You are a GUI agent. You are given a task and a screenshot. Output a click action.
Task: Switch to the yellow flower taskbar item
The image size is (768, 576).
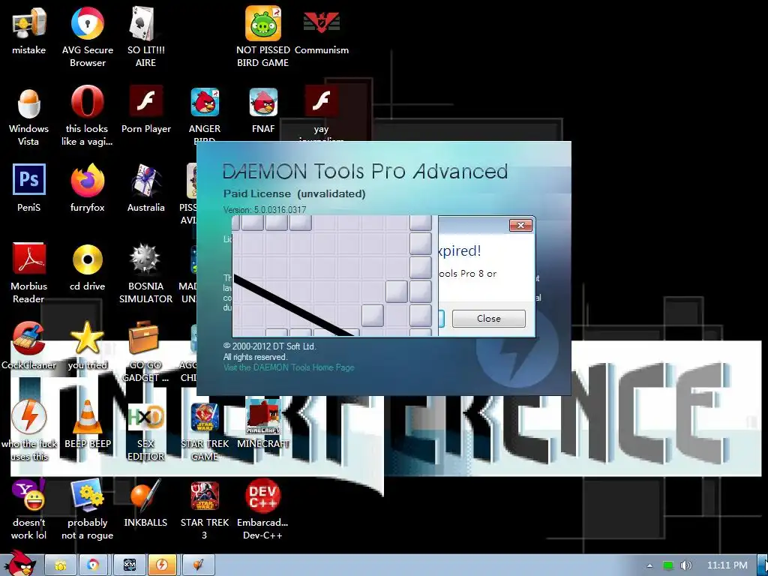(61, 565)
